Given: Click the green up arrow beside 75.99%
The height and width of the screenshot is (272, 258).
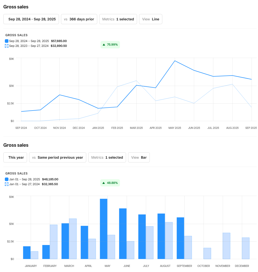Looking at the screenshot, I should tap(104, 45).
